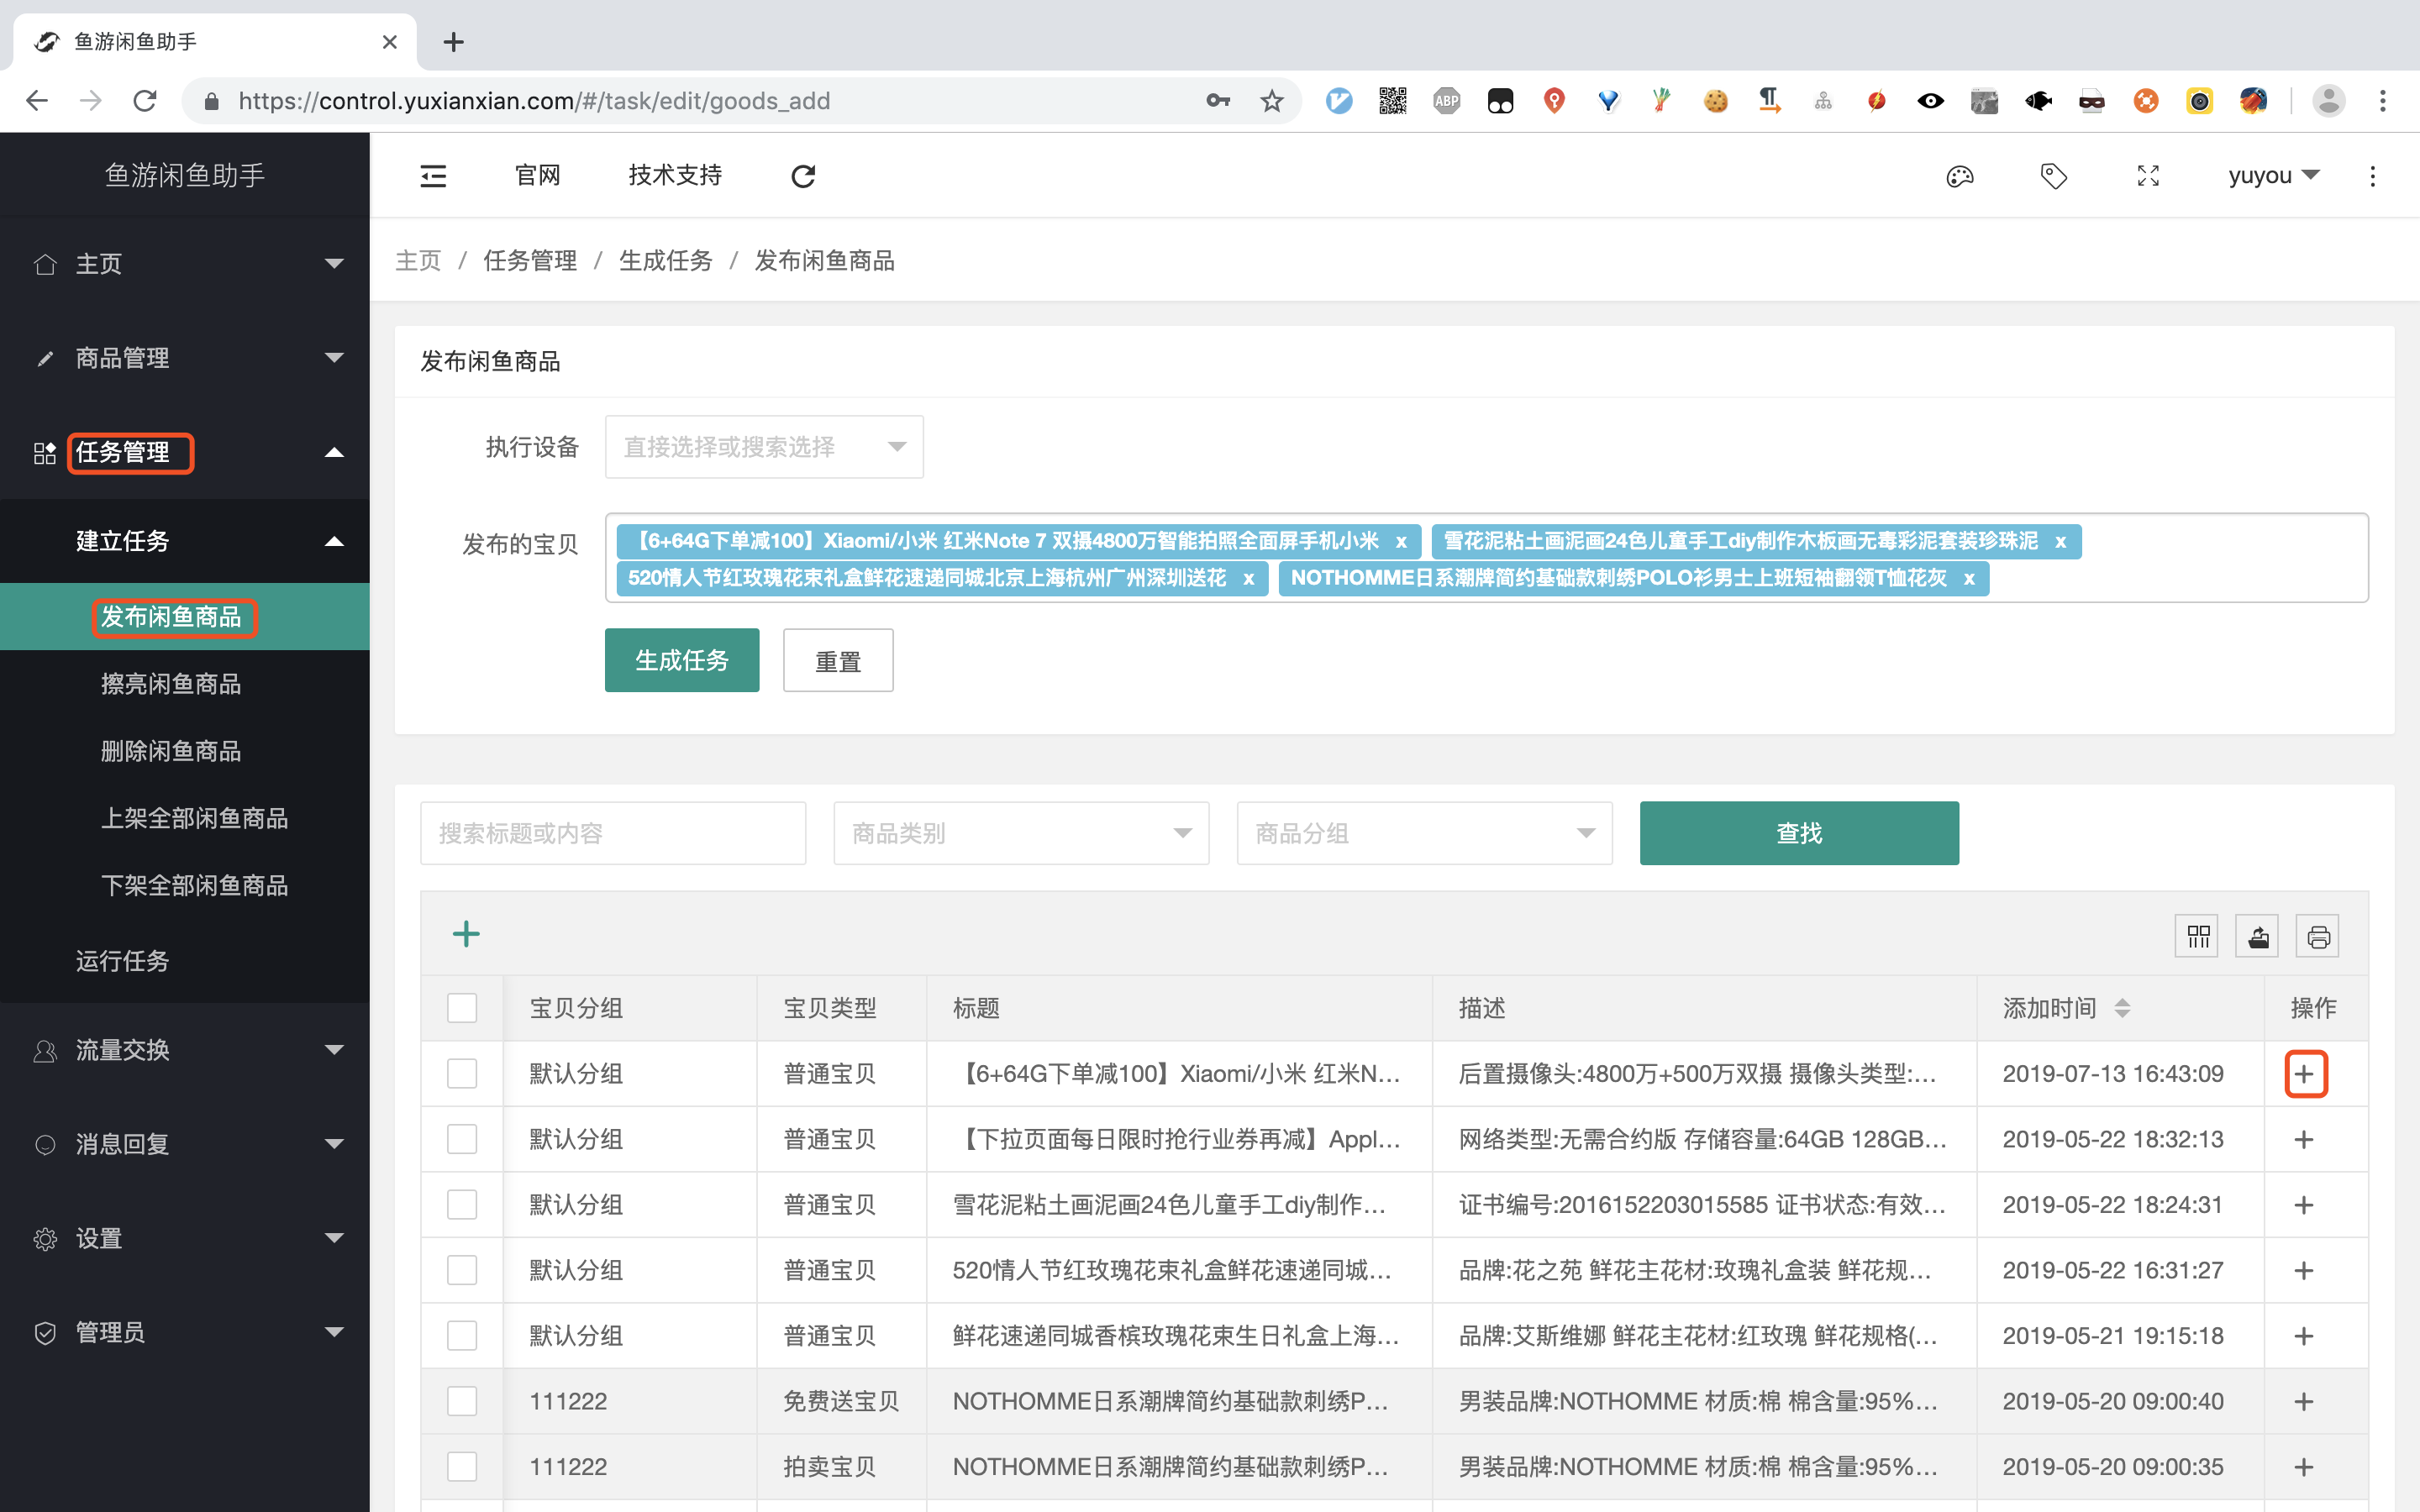Viewport: 2420px width, 1512px height.
Task: Click the green plus icon to add a product
Action: [x=467, y=934]
